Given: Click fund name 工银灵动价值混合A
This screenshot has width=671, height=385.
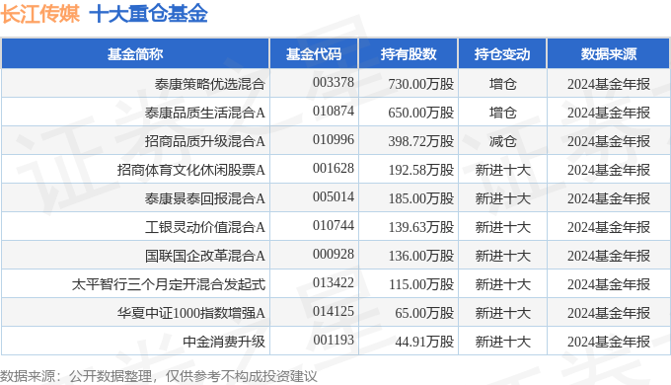Looking at the screenshot, I should 205,227.
